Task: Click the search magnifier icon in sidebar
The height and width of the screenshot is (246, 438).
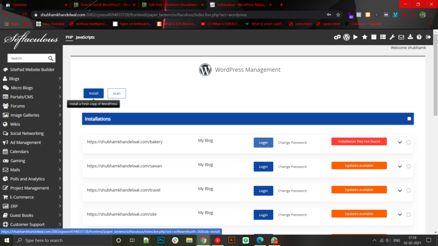Action: tap(50, 58)
